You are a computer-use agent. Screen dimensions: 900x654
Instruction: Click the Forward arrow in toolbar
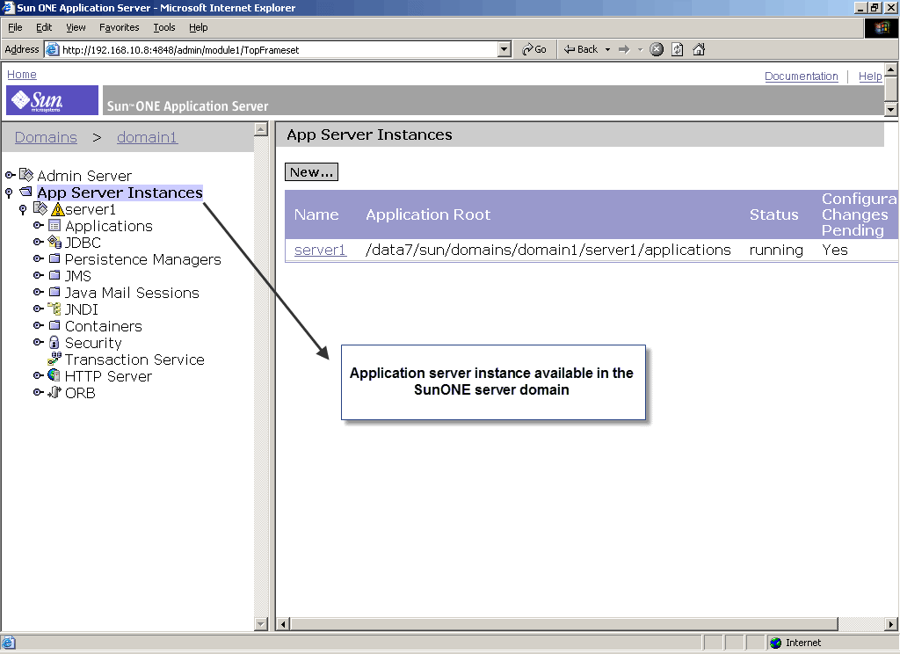pos(624,49)
